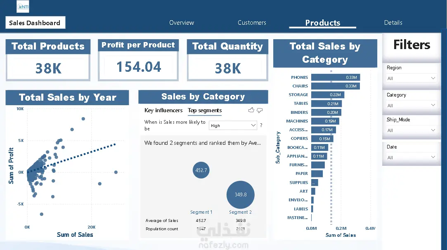Open the Details page tab
Viewport: 447px width, 250px height.
pos(393,23)
